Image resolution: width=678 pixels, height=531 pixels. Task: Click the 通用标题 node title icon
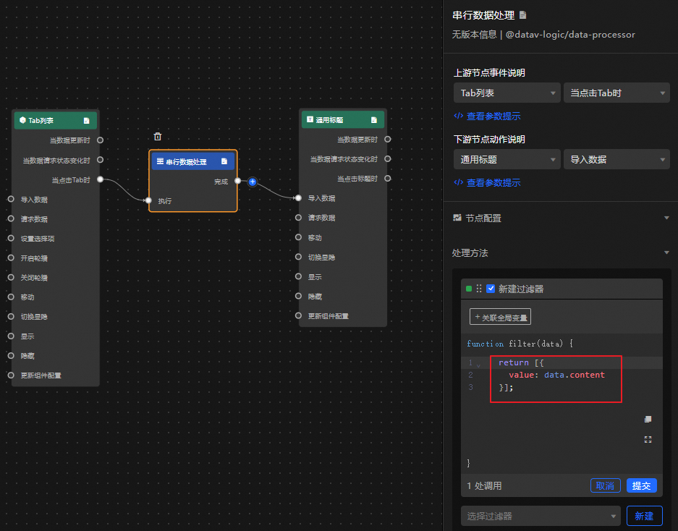pyautogui.click(x=310, y=119)
